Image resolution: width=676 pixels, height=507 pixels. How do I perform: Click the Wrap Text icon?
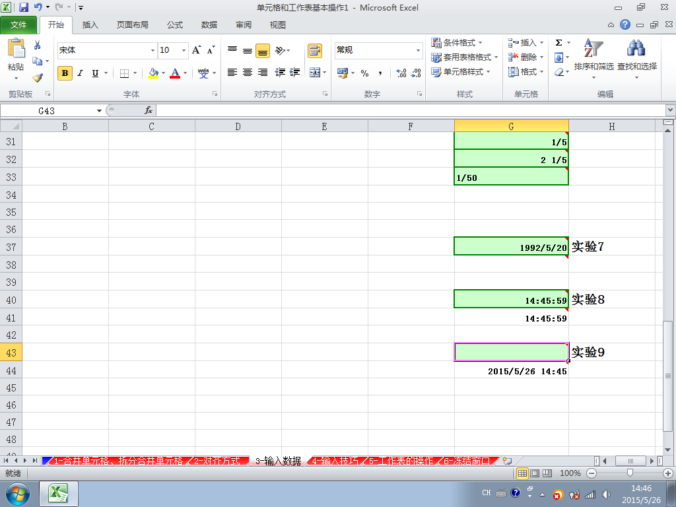(315, 50)
